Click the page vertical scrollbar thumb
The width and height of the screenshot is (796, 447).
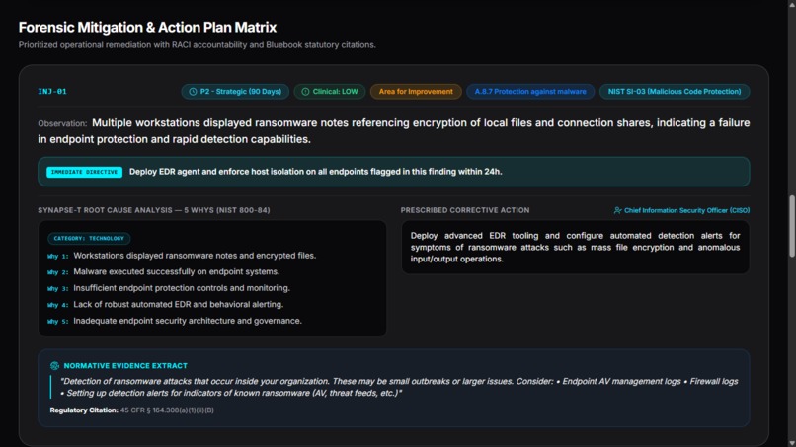(792, 226)
